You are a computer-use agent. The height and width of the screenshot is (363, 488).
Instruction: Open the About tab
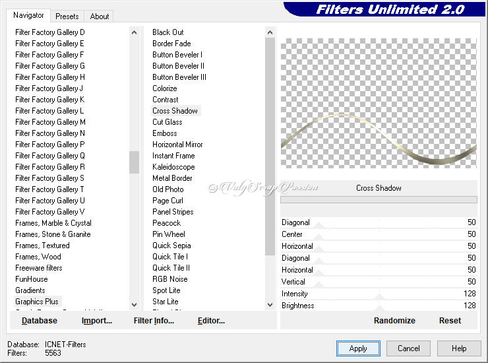click(100, 16)
